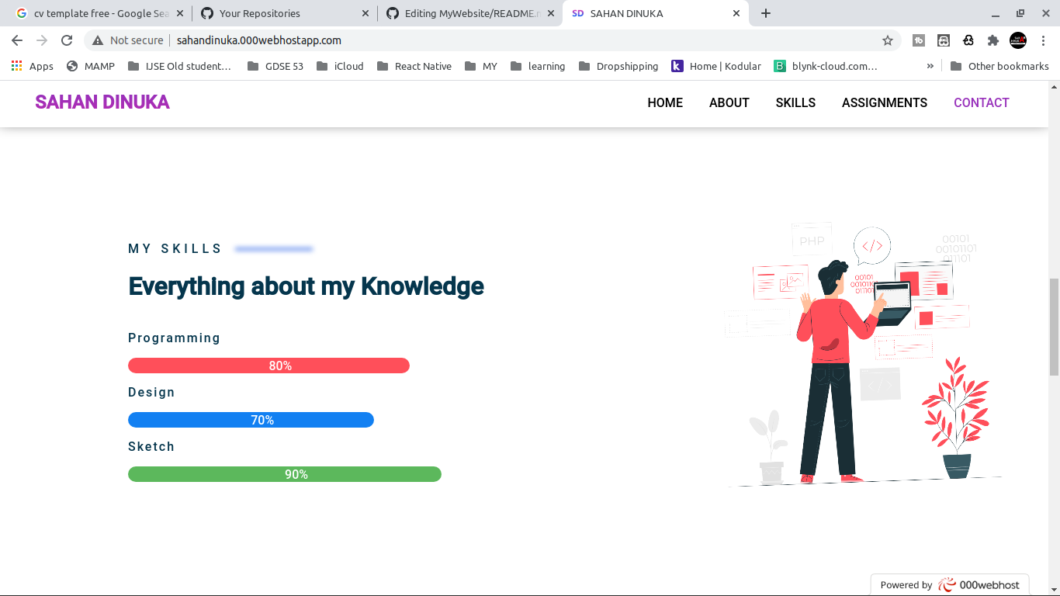Click the red Programming 80% progress bar
Image resolution: width=1060 pixels, height=596 pixels.
[268, 366]
